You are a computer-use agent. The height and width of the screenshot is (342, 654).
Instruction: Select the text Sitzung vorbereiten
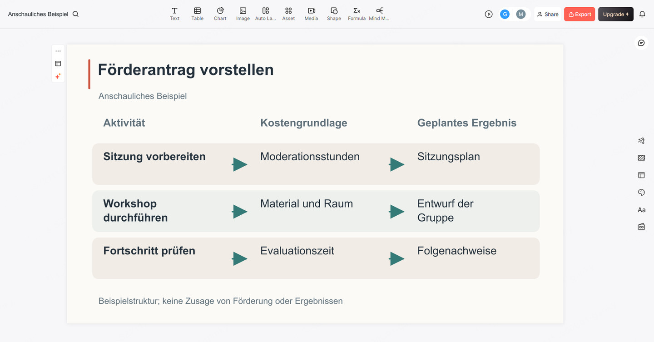tap(154, 157)
